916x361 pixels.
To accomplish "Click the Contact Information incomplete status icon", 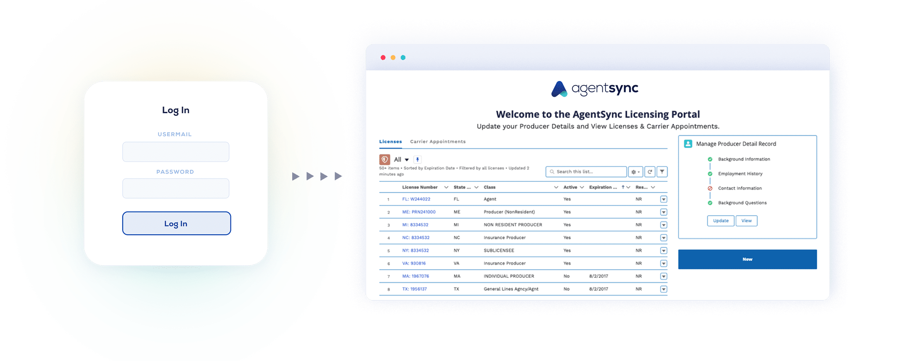I will (710, 188).
